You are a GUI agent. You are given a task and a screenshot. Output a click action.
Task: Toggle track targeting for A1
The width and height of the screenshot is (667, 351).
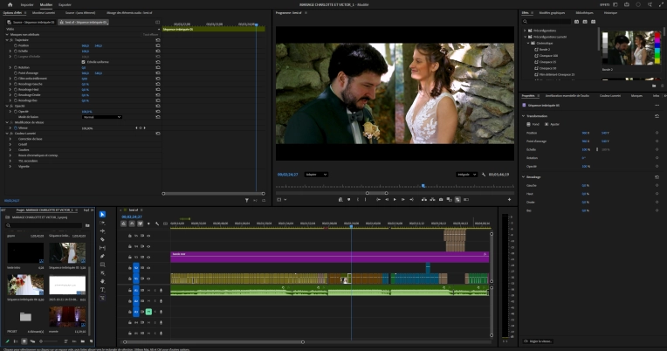click(136, 290)
